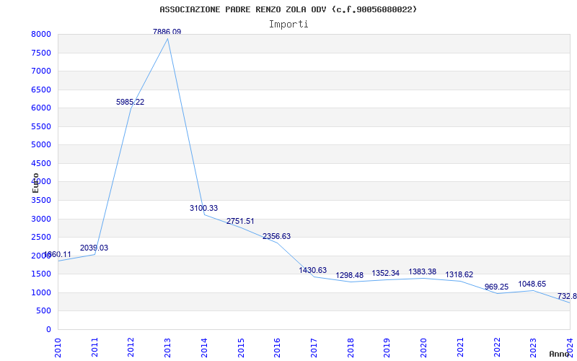Select the data label 1383.38
This screenshot has height=361, width=577.
click(x=423, y=271)
